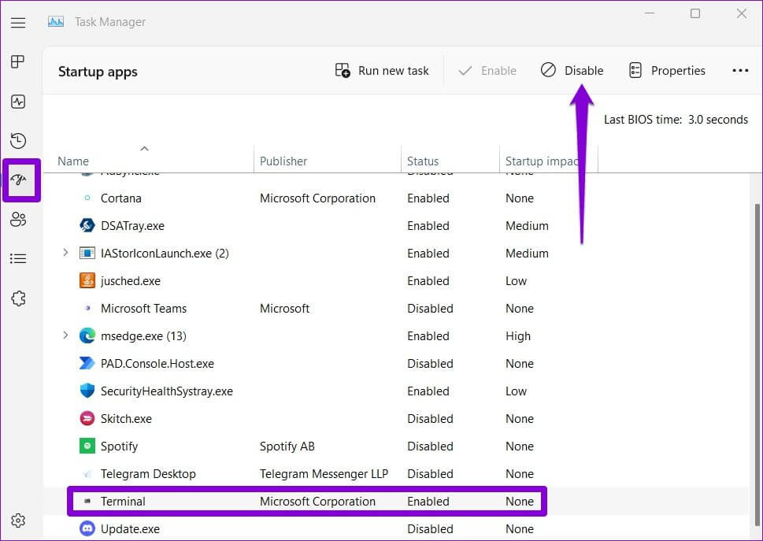Click the Cortana circle icon
Screen dimensions: 763x541
(87, 198)
